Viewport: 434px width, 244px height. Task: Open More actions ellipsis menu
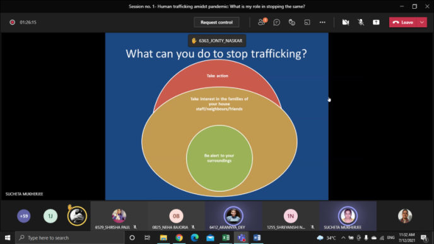click(x=322, y=22)
